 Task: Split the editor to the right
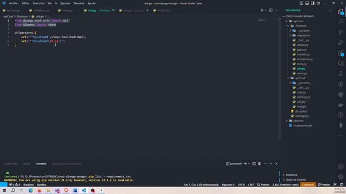271,10
